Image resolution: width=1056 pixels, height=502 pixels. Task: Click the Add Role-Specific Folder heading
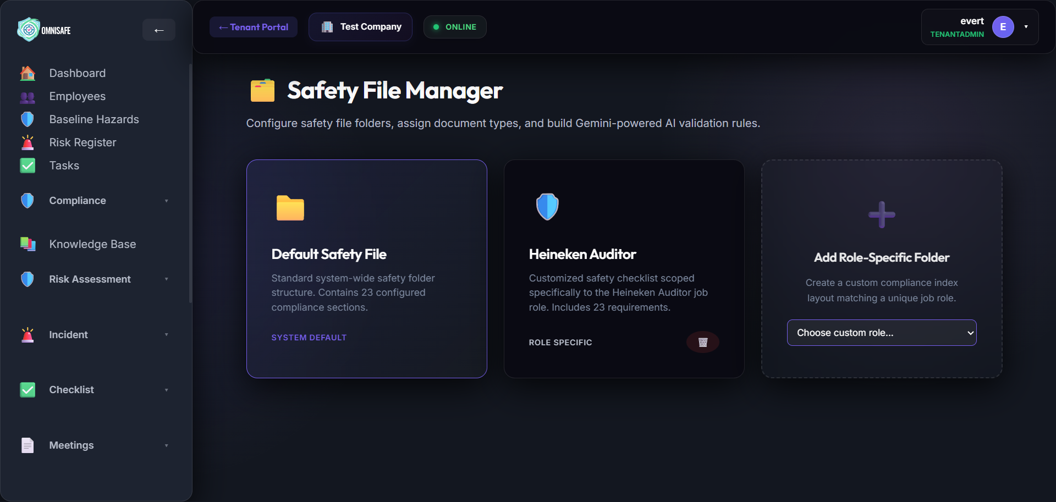point(882,257)
